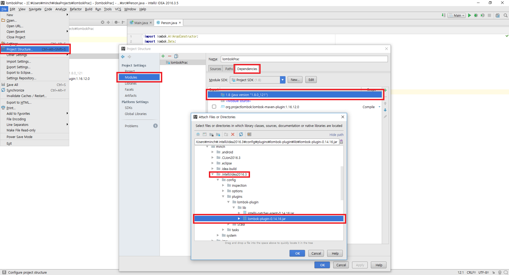This screenshot has height=275, width=509.
Task: Click the New Folder icon in Attach dialog
Action: click(226, 134)
